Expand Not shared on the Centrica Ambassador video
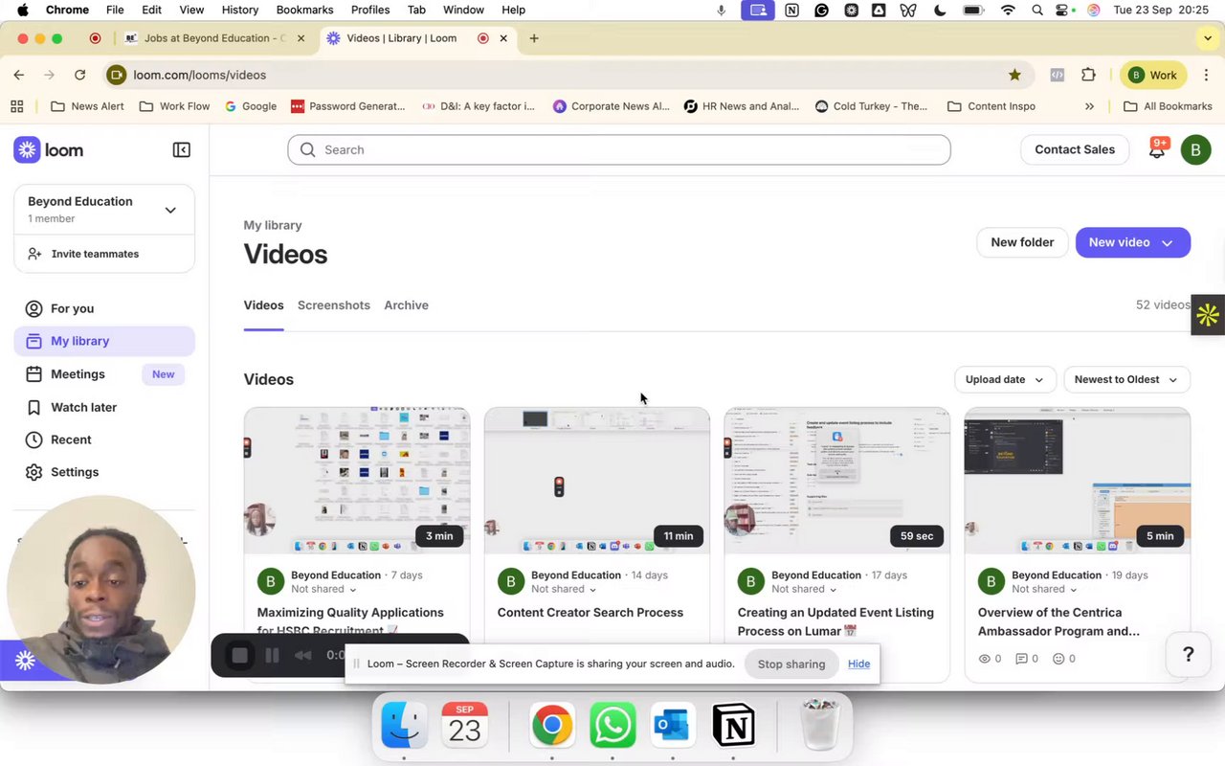Image resolution: width=1225 pixels, height=766 pixels. click(1044, 589)
